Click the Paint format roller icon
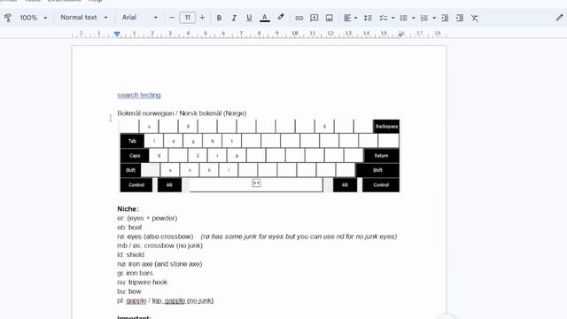Viewport: 567px width, 319px height. (8, 18)
